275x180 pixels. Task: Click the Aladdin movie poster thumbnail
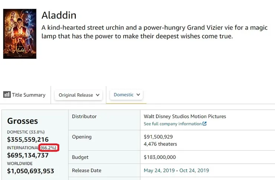20,34
